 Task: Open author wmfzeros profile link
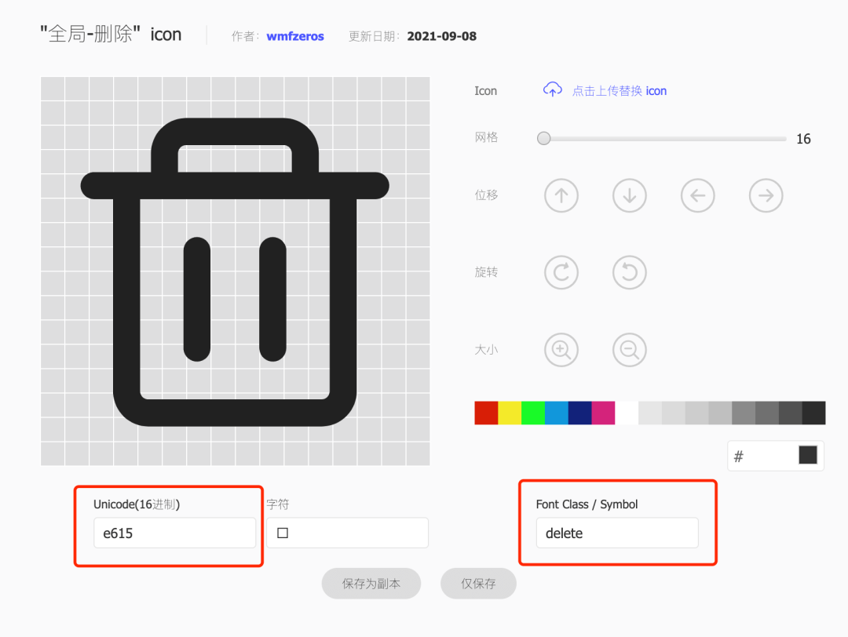coord(295,36)
